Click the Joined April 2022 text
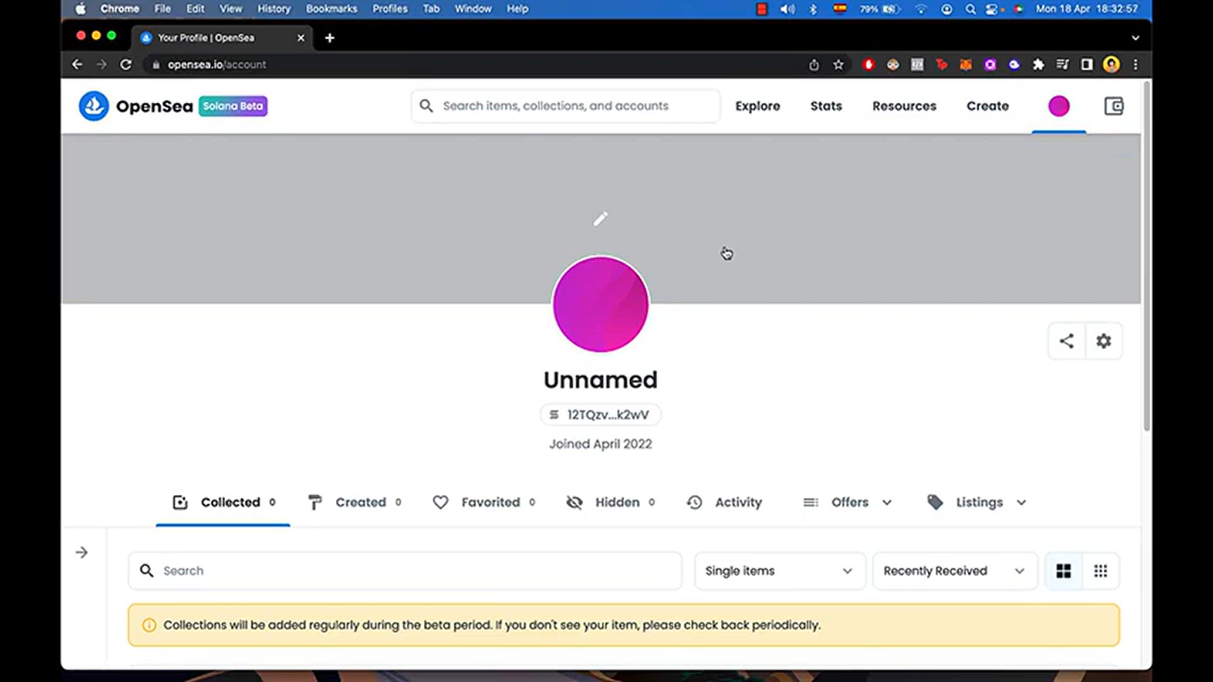This screenshot has width=1213, height=682. tap(600, 444)
